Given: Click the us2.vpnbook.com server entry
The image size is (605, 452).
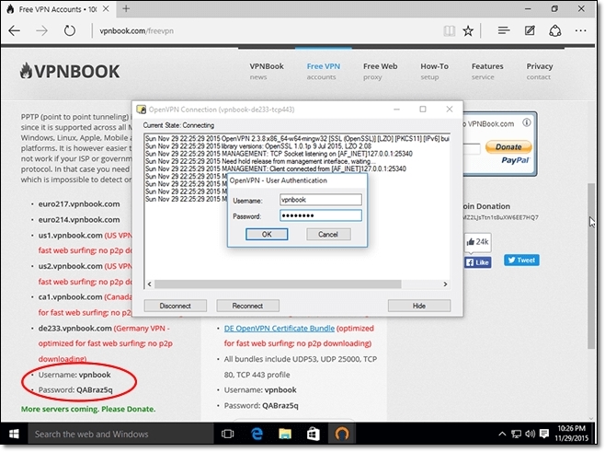Looking at the screenshot, I should pyautogui.click(x=70, y=266).
